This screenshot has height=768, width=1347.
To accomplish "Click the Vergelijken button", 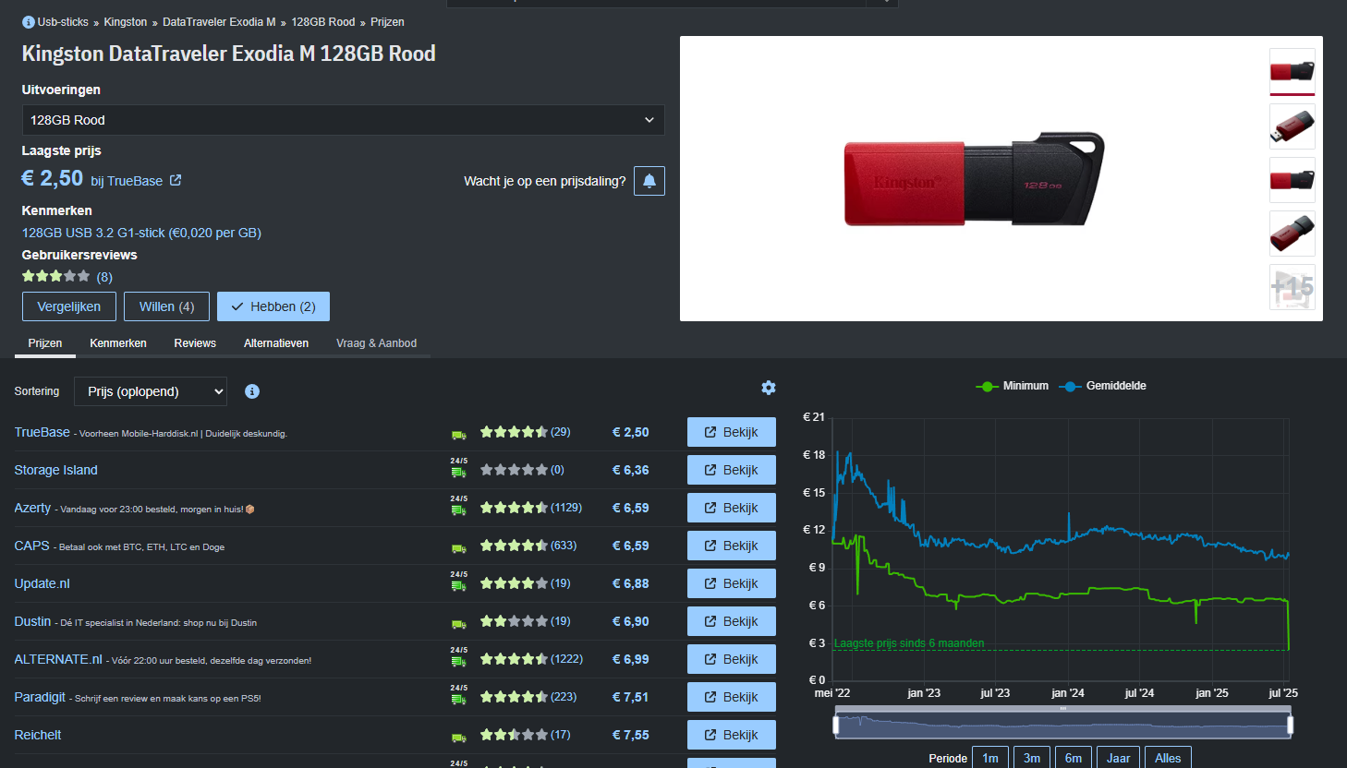I will point(69,306).
